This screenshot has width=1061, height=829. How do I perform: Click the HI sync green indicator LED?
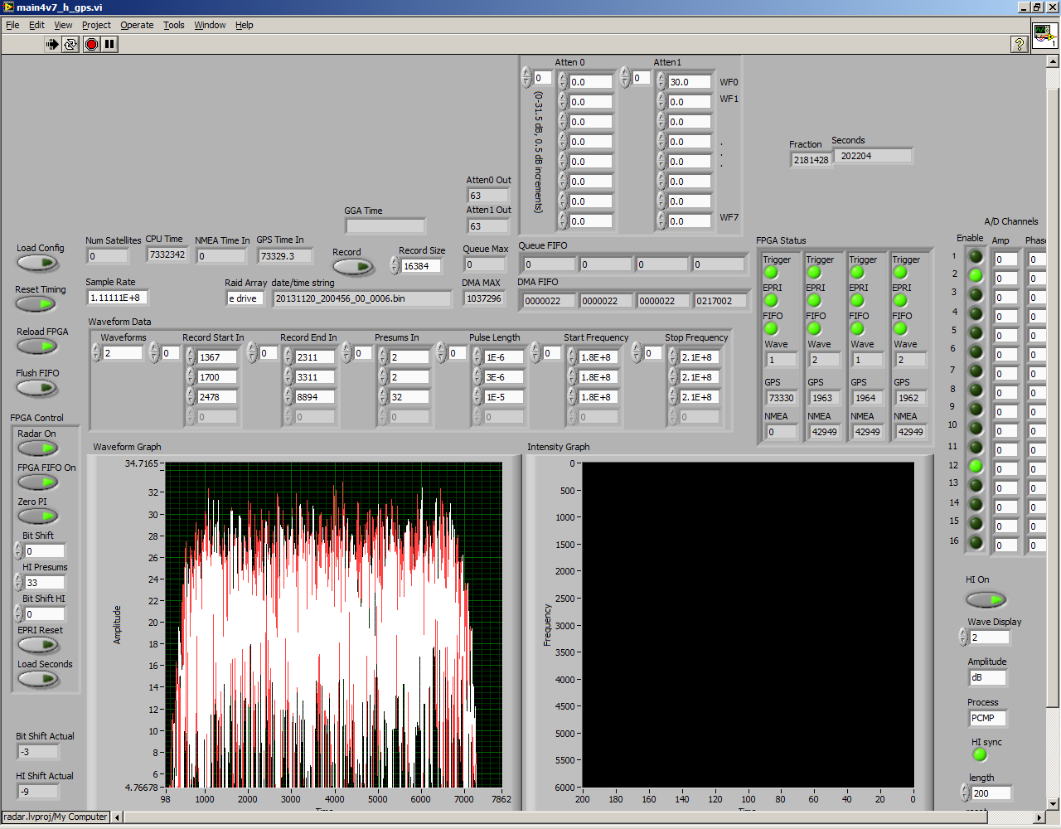980,755
